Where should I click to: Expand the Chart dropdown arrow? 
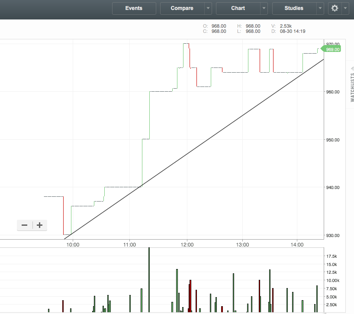pos(264,8)
